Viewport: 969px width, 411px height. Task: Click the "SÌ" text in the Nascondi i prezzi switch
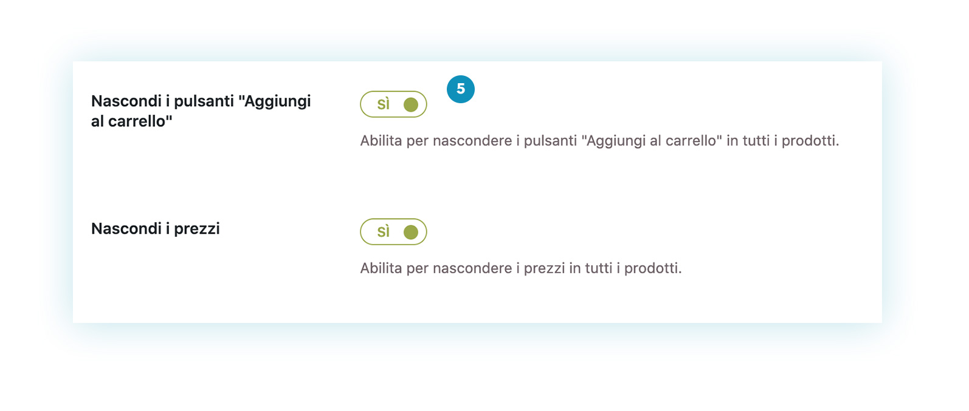(383, 231)
